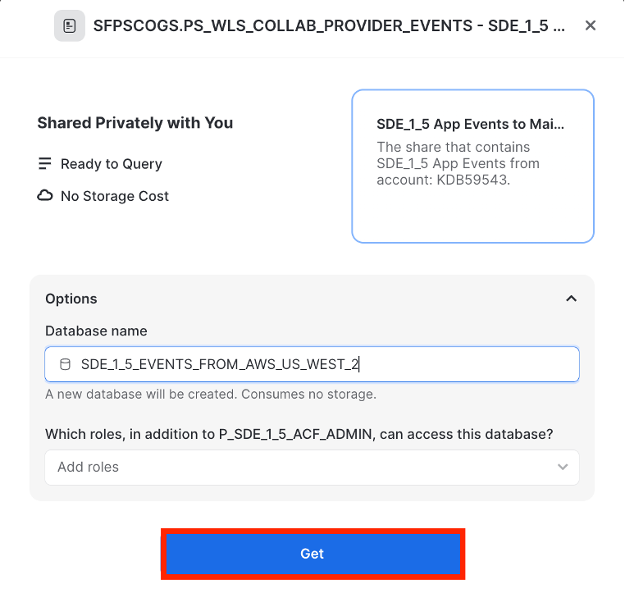The height and width of the screenshot is (607, 625).
Task: Click the database icon inside the name field
Action: pyautogui.click(x=65, y=364)
